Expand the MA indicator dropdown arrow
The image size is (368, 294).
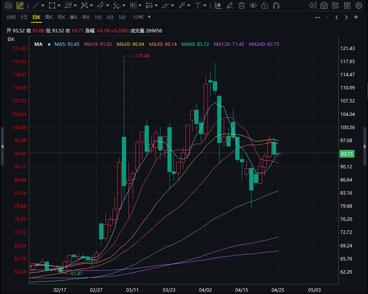[x=49, y=44]
